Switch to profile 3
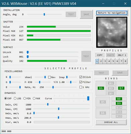 [x=105, y=61]
